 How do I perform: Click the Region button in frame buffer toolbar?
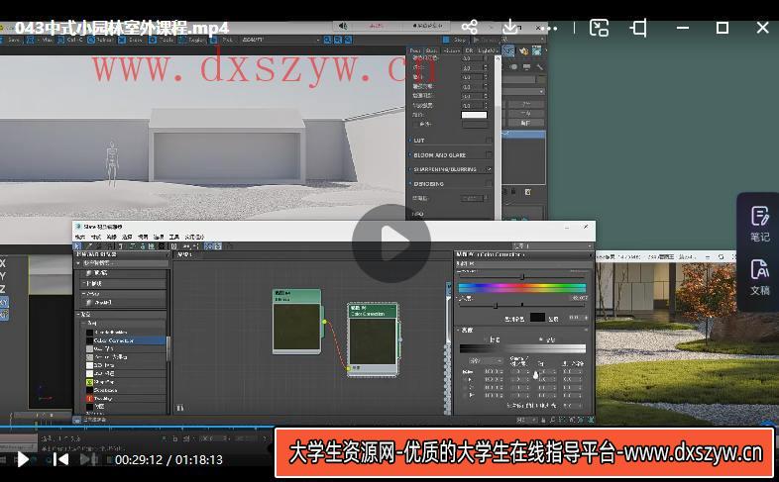(x=192, y=40)
